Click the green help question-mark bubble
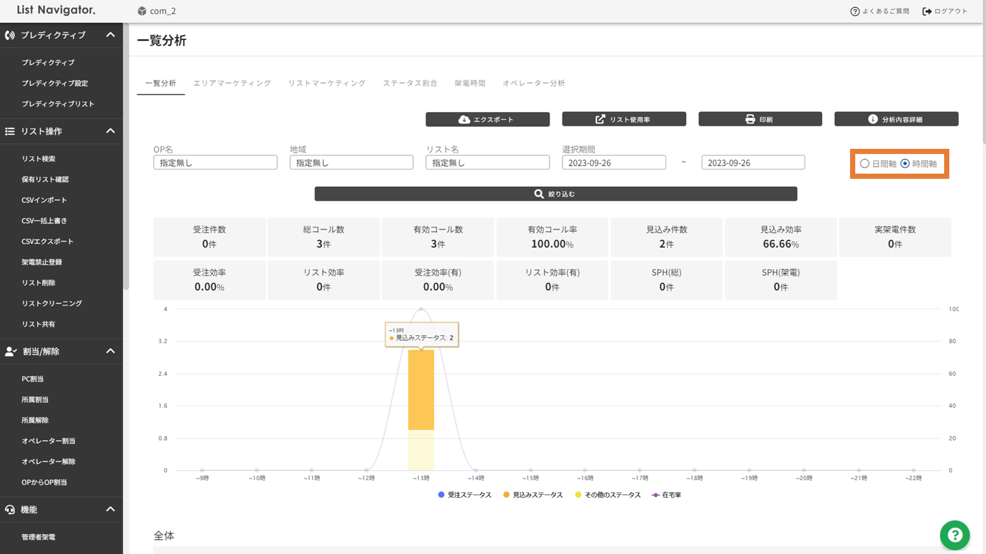 (x=954, y=535)
